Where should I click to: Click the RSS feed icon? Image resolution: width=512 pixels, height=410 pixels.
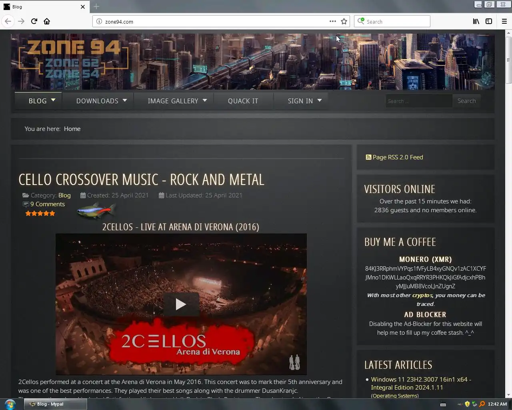click(368, 157)
